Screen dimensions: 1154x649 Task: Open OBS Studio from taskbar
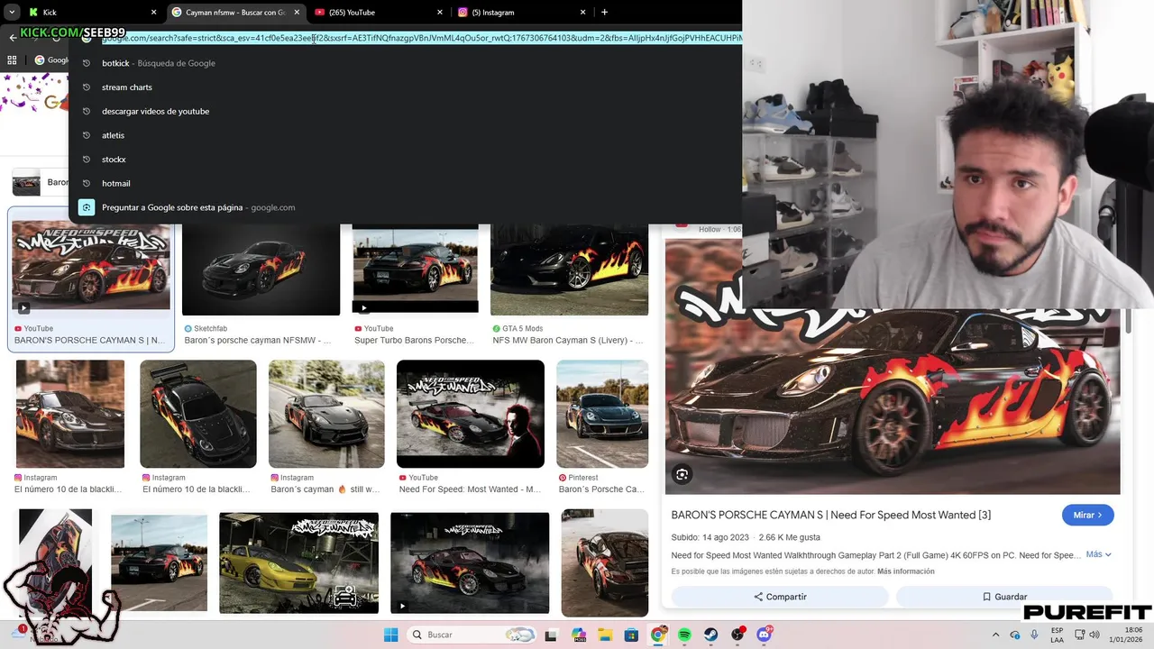point(738,635)
